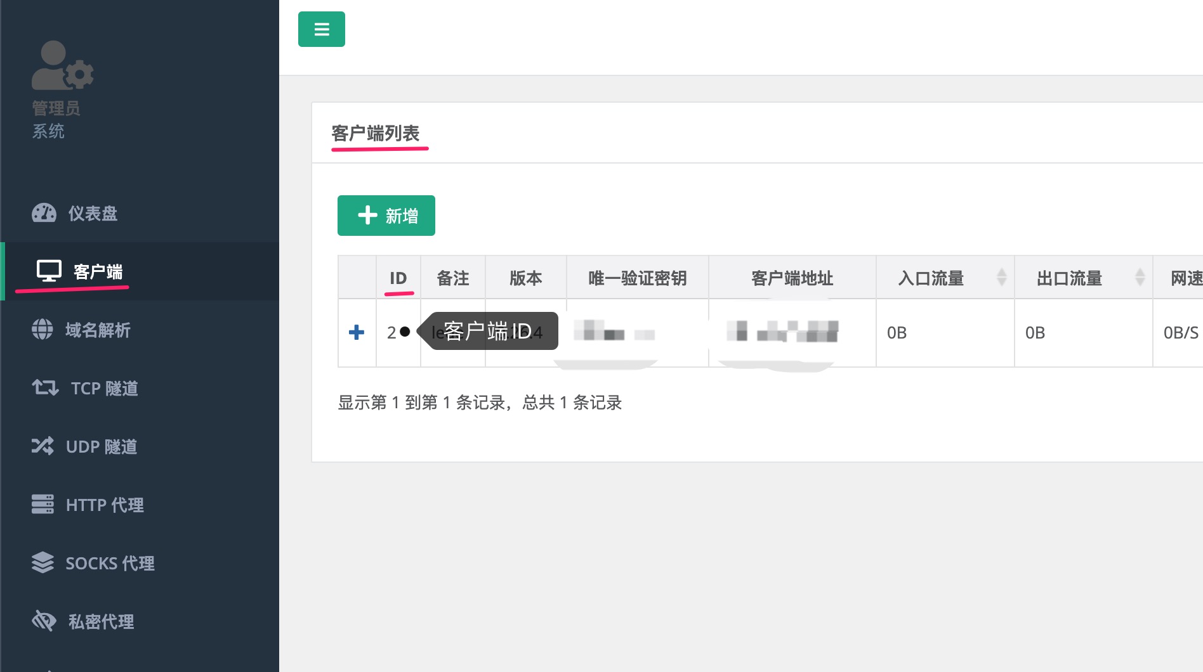
Task: Expand row details with blue plus icon
Action: (357, 332)
